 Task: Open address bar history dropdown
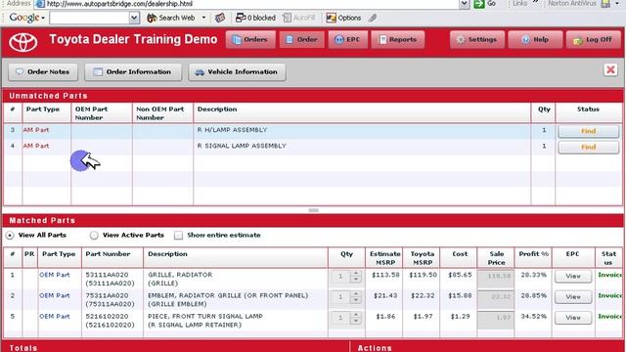coord(465,4)
